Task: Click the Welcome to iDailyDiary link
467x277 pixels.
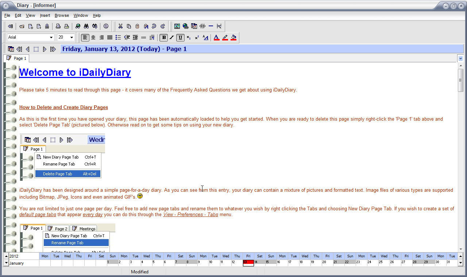Action: pos(75,72)
